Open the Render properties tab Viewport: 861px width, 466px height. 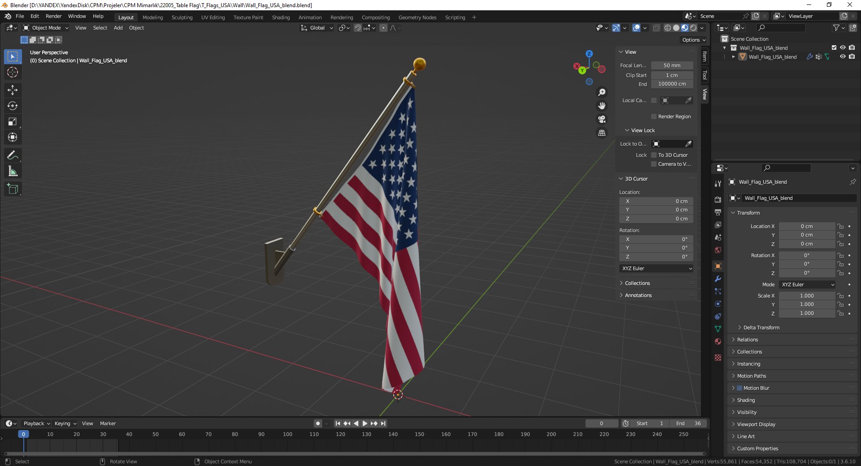point(718,199)
